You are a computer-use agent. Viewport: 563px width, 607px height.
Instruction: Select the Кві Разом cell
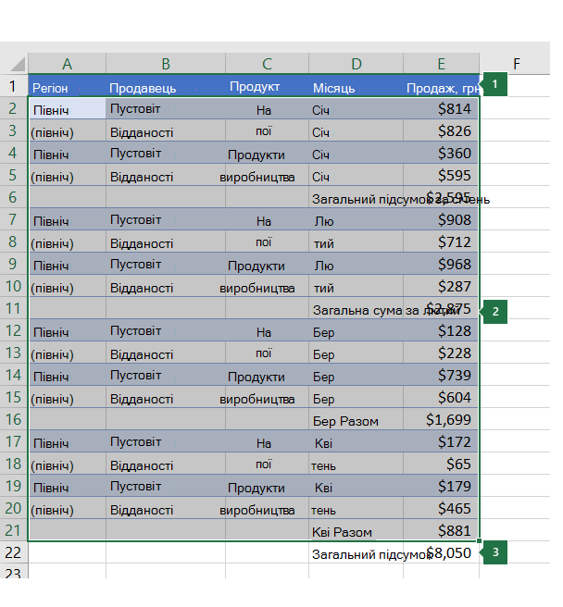tap(357, 530)
